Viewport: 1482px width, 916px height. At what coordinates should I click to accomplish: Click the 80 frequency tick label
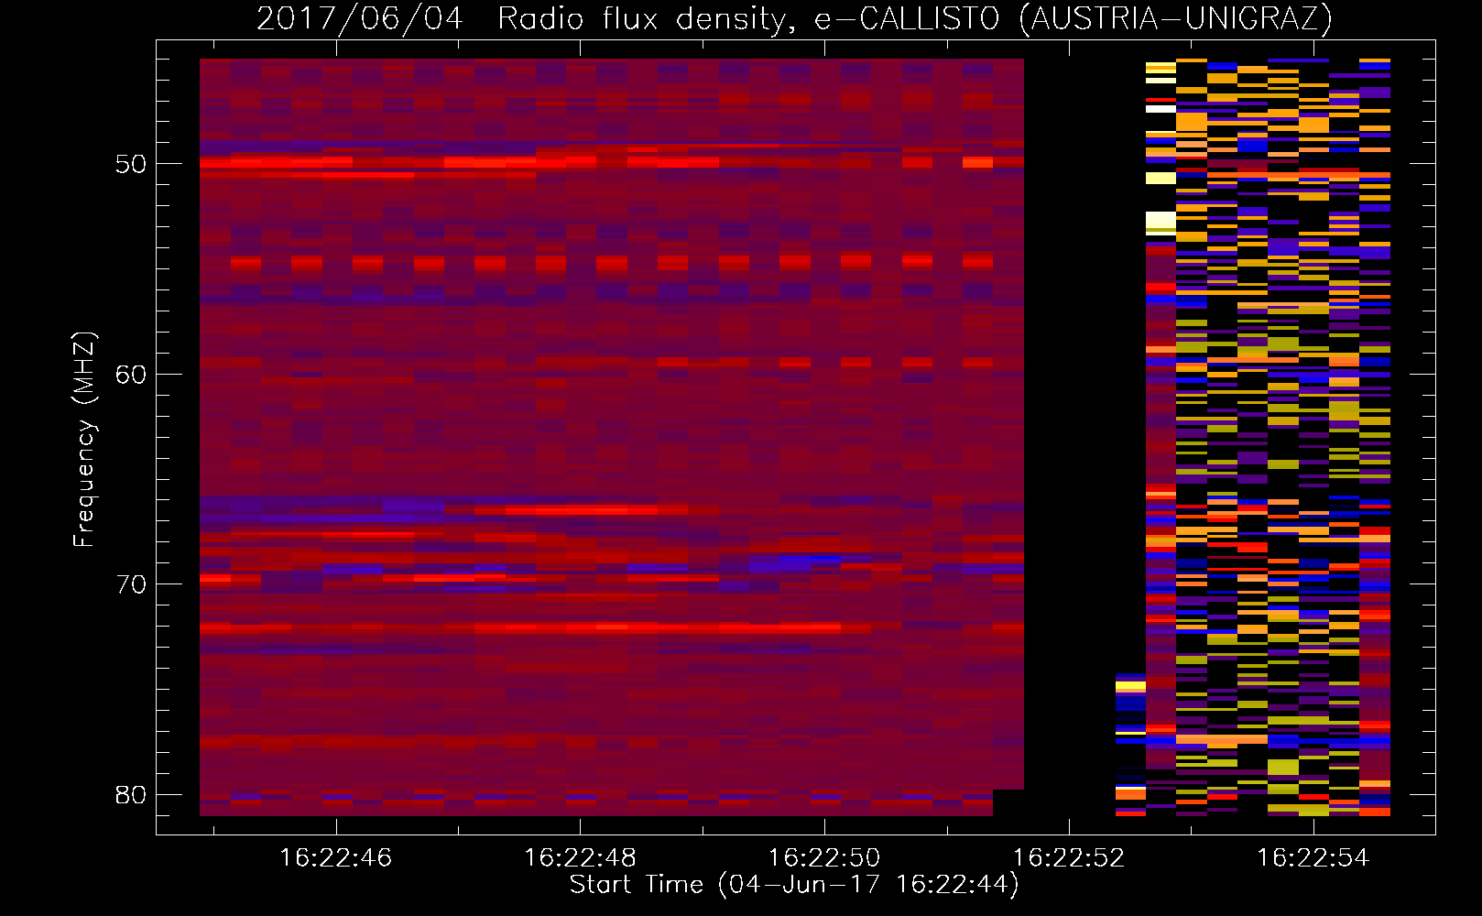pos(131,794)
